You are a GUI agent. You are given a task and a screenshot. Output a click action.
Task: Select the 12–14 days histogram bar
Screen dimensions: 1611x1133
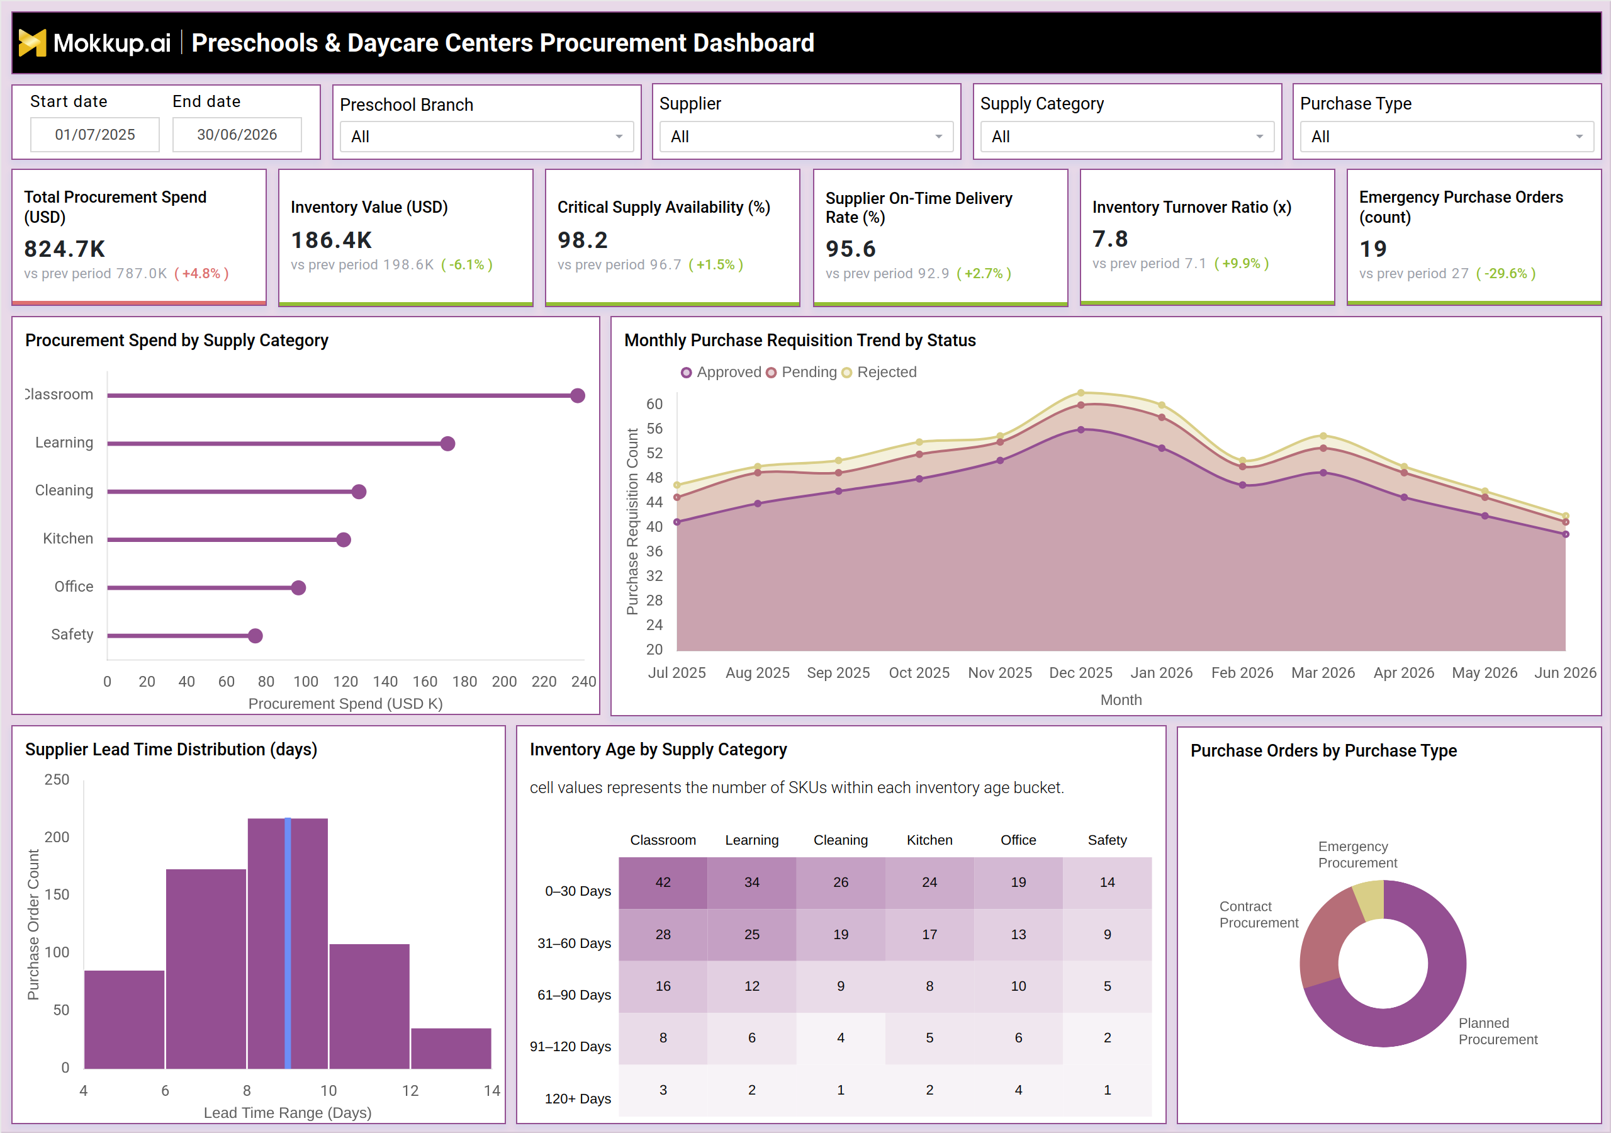click(451, 1048)
